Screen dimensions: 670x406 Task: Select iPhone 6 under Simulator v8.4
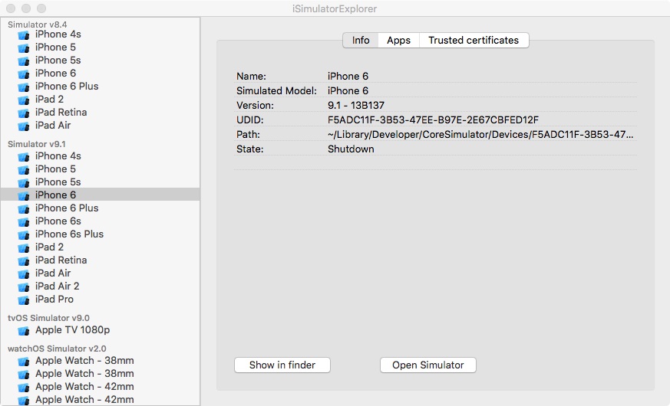(x=55, y=73)
